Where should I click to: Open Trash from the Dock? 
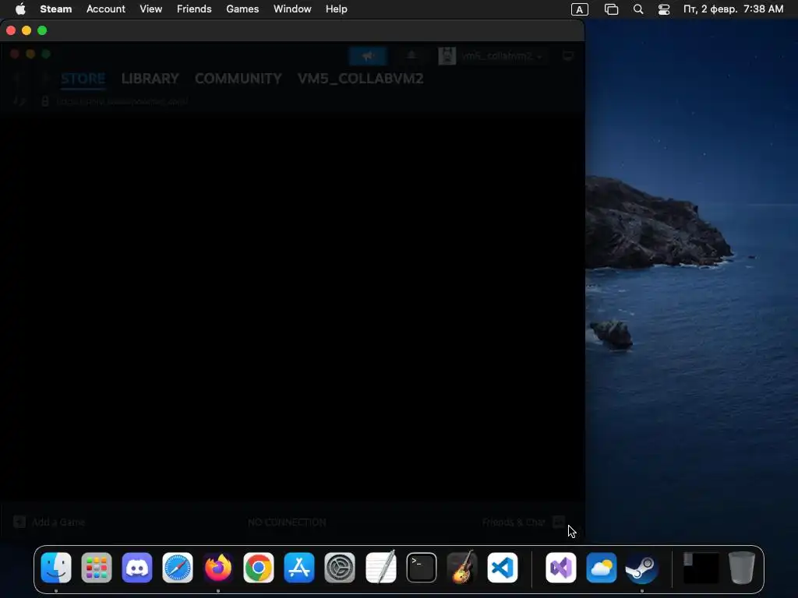[742, 568]
